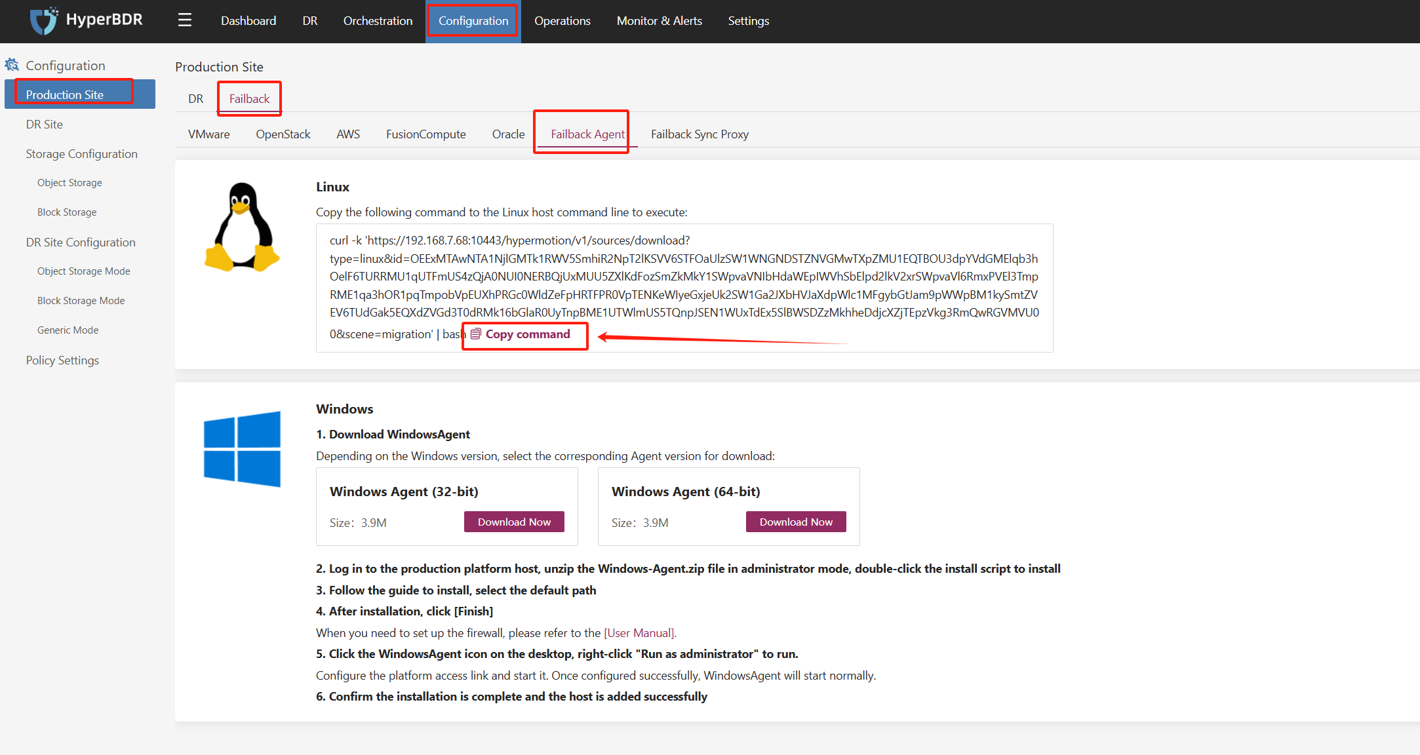Select the Oracle tab

pyautogui.click(x=509, y=134)
